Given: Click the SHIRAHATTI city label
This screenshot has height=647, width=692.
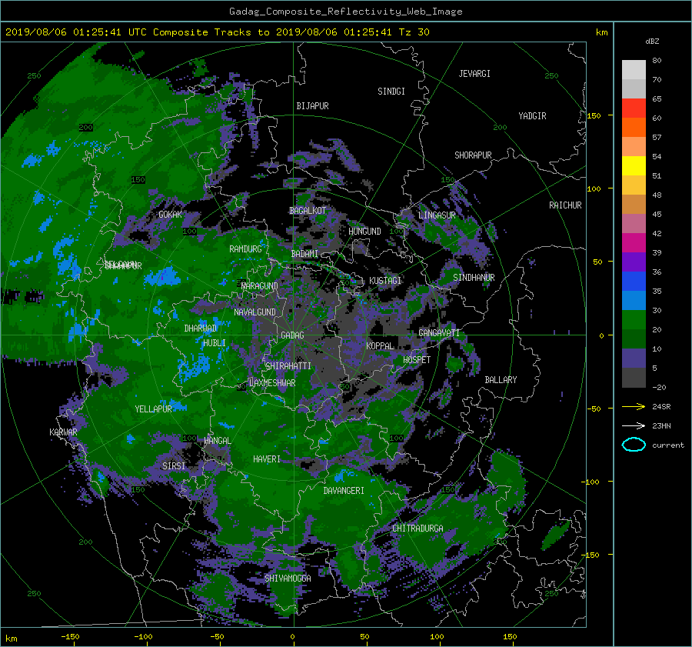Looking at the screenshot, I should click(288, 366).
